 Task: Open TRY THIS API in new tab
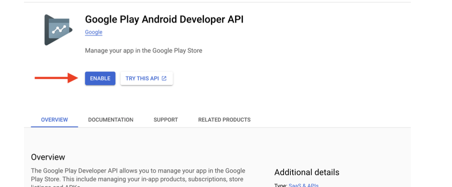(146, 79)
